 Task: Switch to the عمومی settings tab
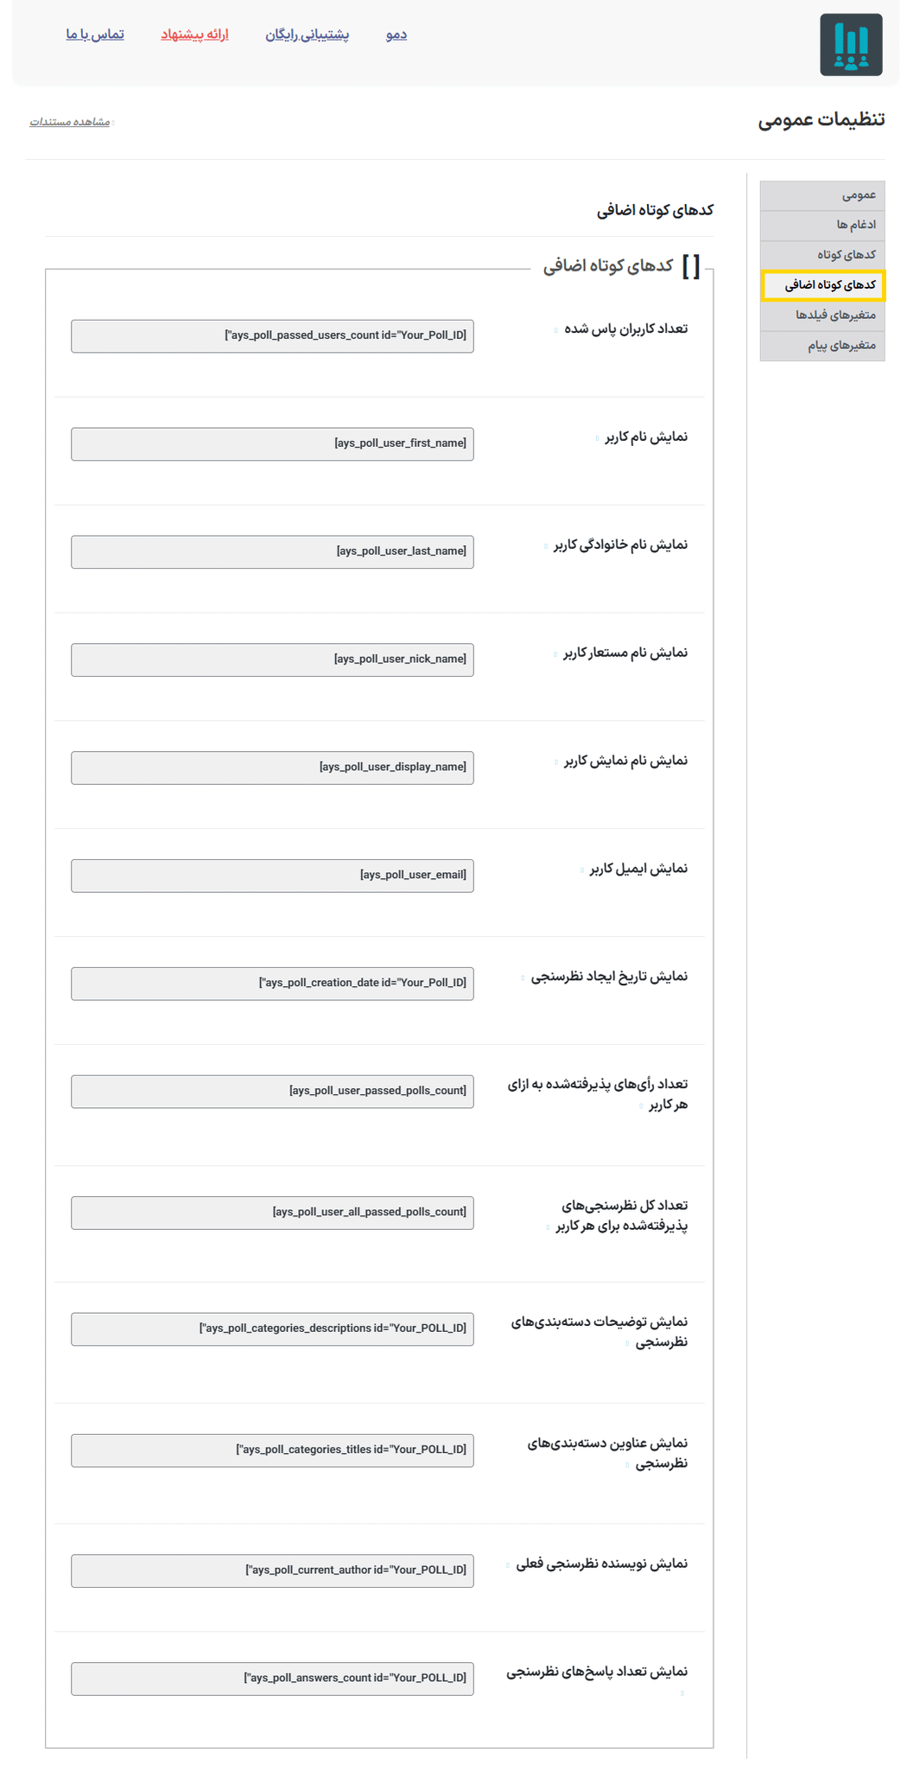(x=822, y=195)
